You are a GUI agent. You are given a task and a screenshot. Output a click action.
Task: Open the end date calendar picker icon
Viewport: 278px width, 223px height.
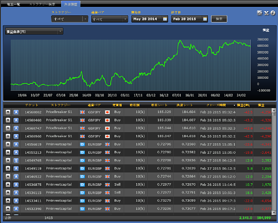204,19
